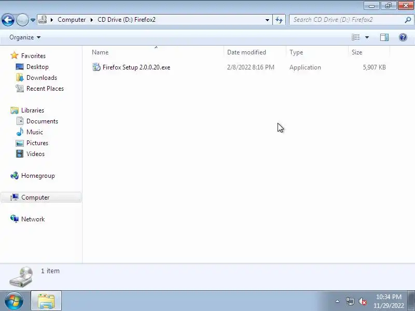This screenshot has width=415, height=311.
Task: Go back with the blue Back arrow
Action: pyautogui.click(x=8, y=20)
